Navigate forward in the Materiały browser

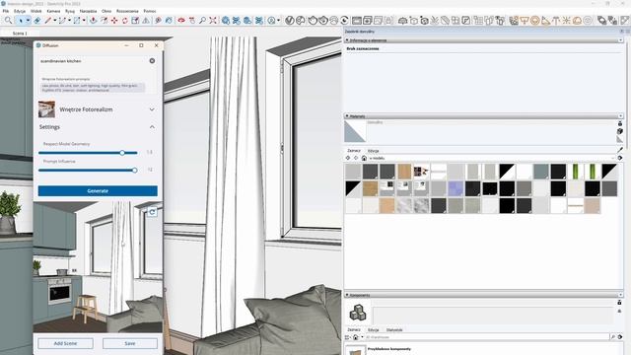pyautogui.click(x=356, y=158)
